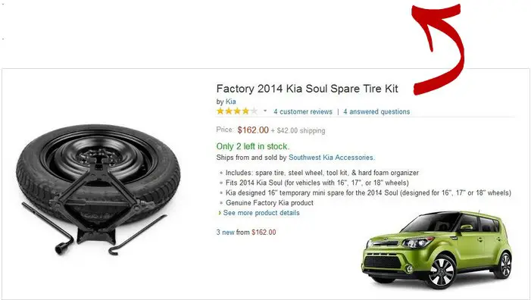
Task: Click the scissor jack in the product photo
Action: (x=98, y=203)
